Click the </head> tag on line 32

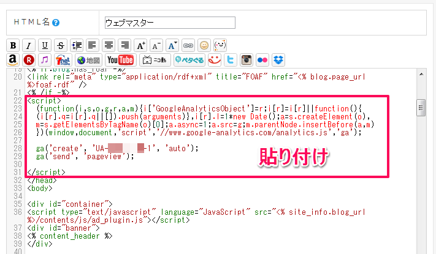pos(42,180)
